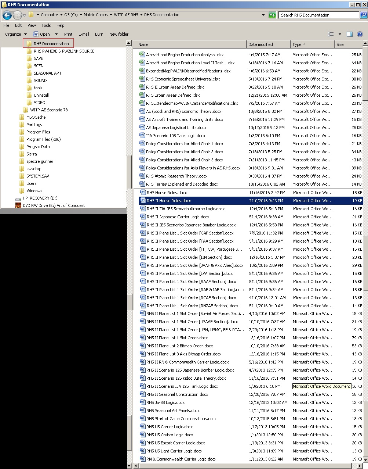Sort by the Type column header
The image size is (368, 469).
pos(313,44)
